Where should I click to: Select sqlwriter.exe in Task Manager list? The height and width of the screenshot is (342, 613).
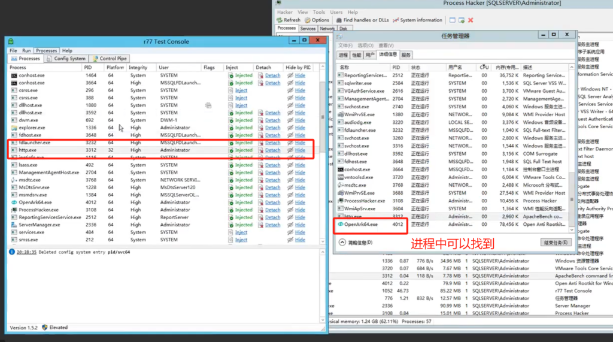pos(453,83)
